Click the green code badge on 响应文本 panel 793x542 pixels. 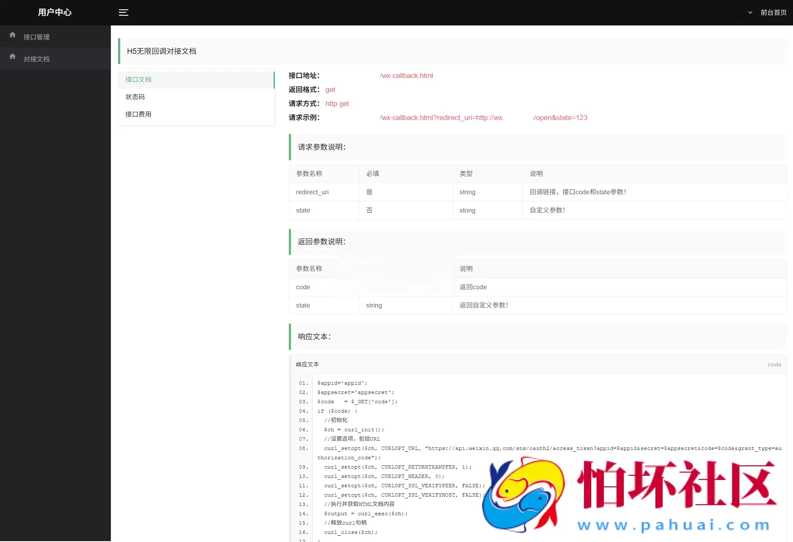coord(774,364)
